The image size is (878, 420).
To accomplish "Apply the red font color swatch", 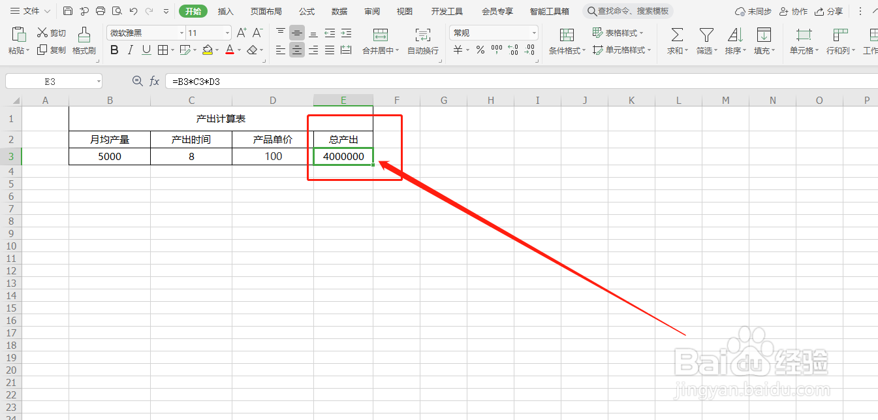I will pos(230,50).
